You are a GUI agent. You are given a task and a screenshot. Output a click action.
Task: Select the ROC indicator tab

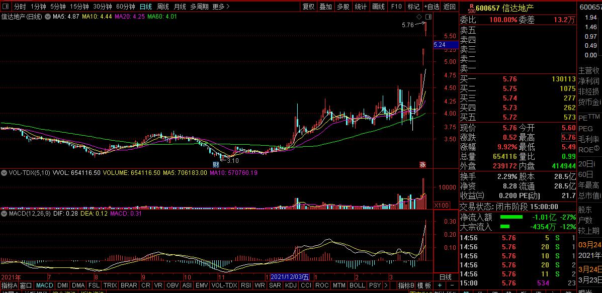point(322,286)
